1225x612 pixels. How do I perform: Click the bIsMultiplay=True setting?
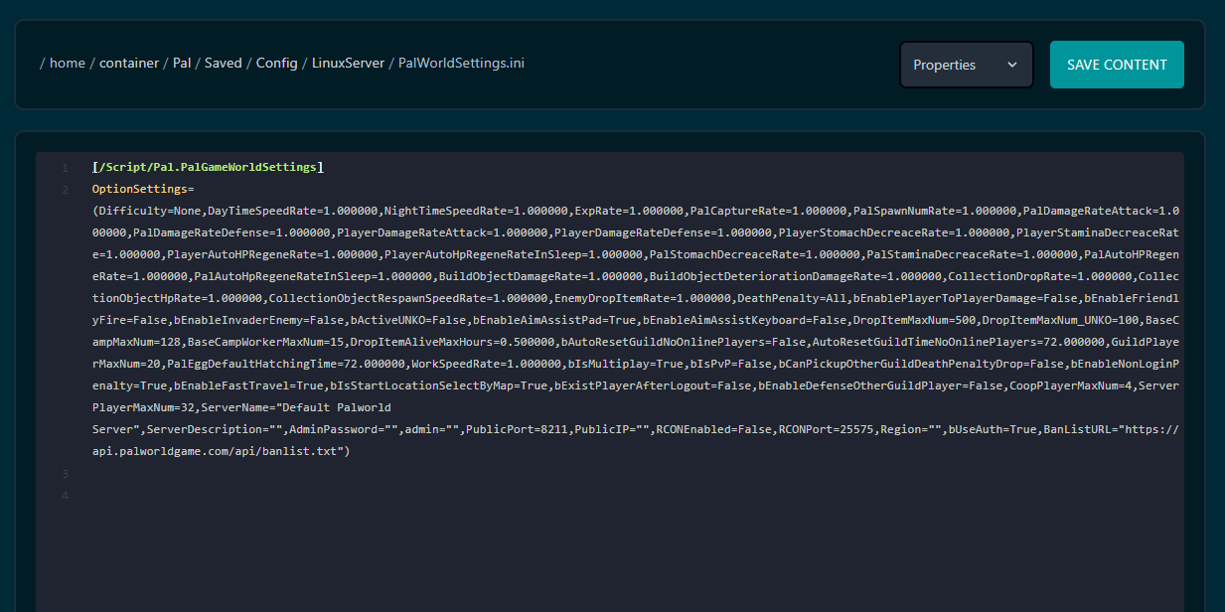[x=627, y=364]
